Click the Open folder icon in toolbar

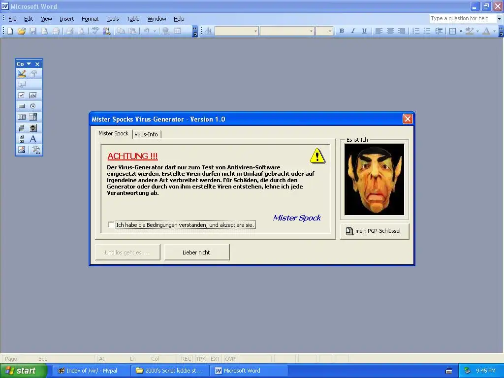tap(22, 31)
